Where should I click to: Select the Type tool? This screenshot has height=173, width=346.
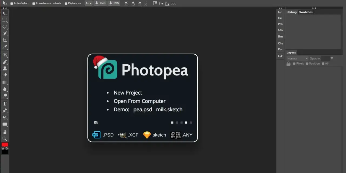[x=5, y=104]
